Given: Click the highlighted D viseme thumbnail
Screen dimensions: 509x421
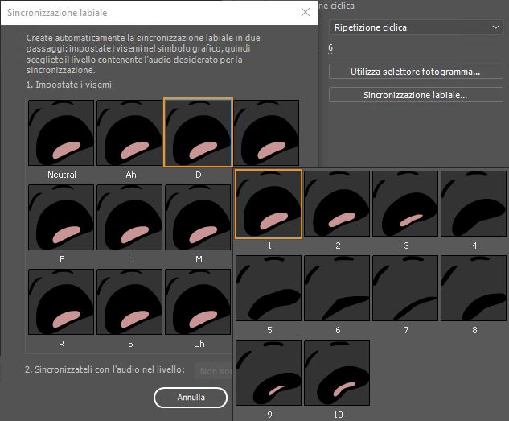Looking at the screenshot, I should [x=198, y=133].
